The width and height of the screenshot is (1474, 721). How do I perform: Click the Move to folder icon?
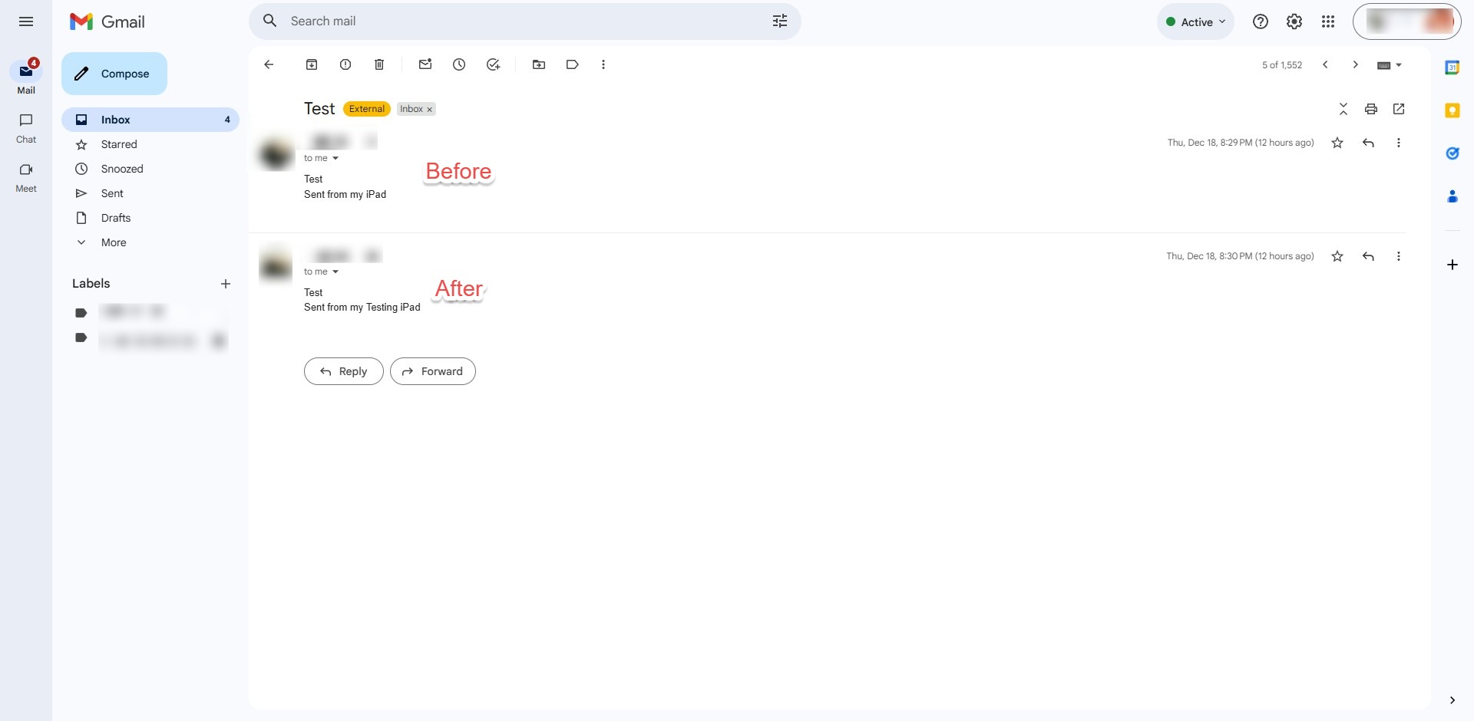pyautogui.click(x=539, y=64)
